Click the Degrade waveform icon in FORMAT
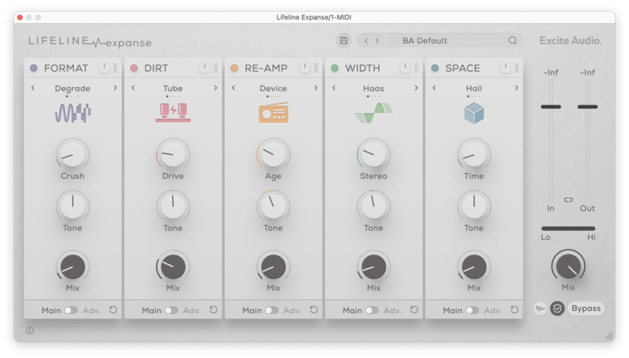Screen dimensions: 629x358 point(72,113)
